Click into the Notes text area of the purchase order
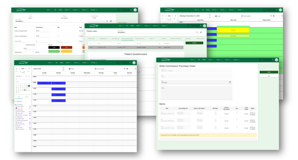298x160 pixels. coord(196,93)
